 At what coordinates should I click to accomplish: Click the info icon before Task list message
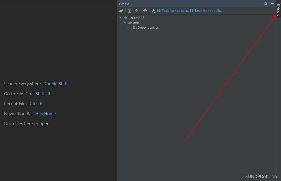click(x=158, y=11)
